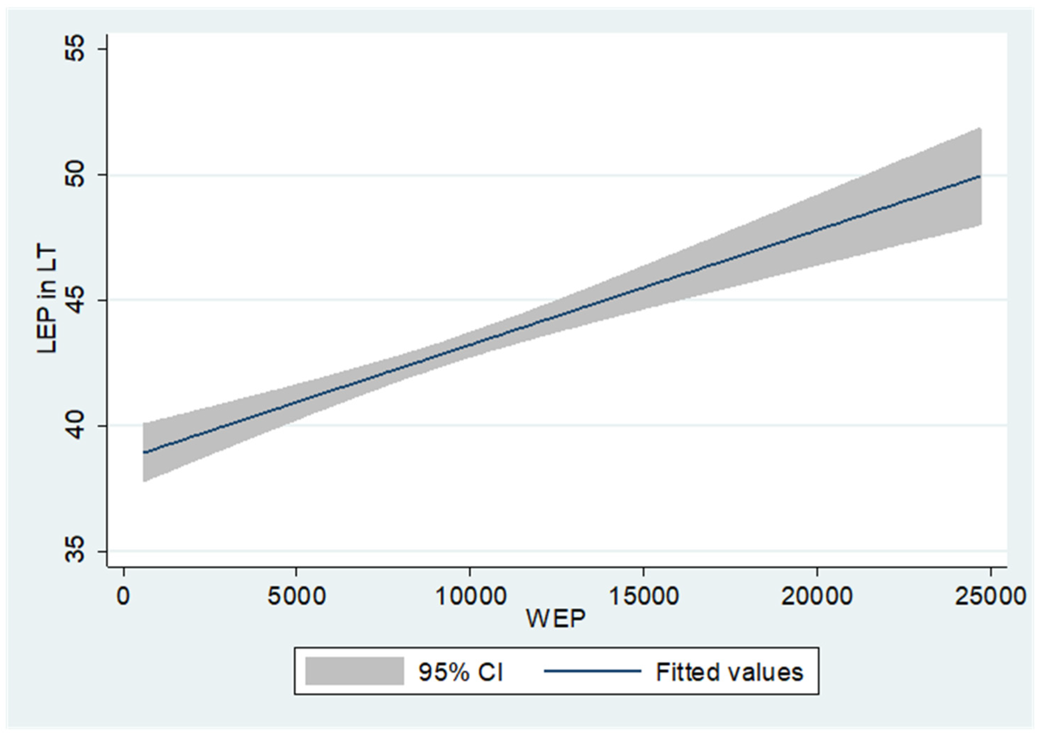This screenshot has width=1041, height=738.
Task: Click the blue Fitted values legend line
Action: tap(592, 671)
